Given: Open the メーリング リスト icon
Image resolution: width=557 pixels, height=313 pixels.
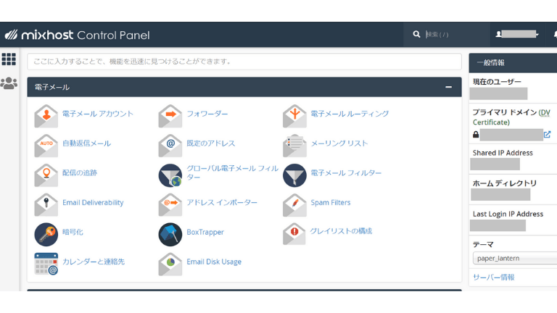Looking at the screenshot, I should [294, 146].
